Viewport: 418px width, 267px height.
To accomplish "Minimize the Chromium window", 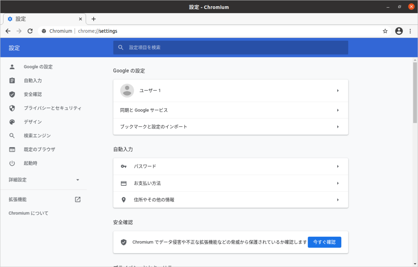I will pos(388,7).
